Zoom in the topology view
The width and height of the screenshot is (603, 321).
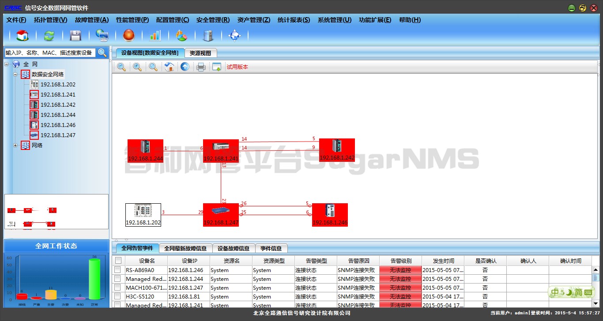pyautogui.click(x=137, y=67)
